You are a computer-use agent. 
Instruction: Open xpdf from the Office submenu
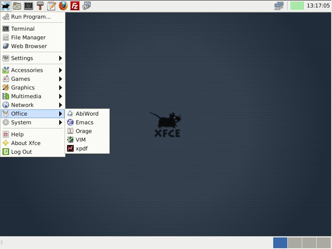pos(87,149)
